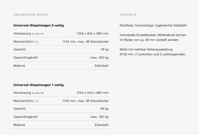Click the weight value 46 kg
203x135 pixels.
104,109
